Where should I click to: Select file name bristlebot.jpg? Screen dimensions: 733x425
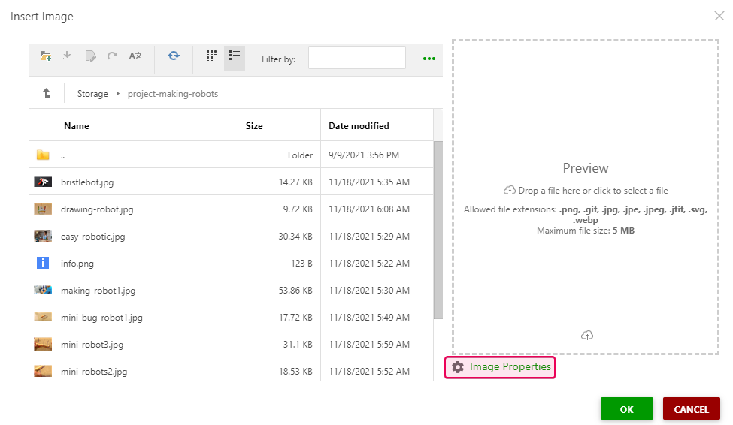pyautogui.click(x=87, y=182)
